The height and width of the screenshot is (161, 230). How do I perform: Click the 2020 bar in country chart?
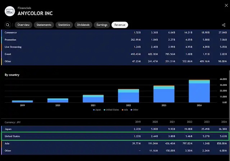tap(58, 100)
